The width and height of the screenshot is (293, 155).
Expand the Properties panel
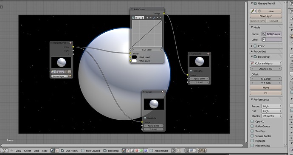pyautogui.click(x=252, y=51)
